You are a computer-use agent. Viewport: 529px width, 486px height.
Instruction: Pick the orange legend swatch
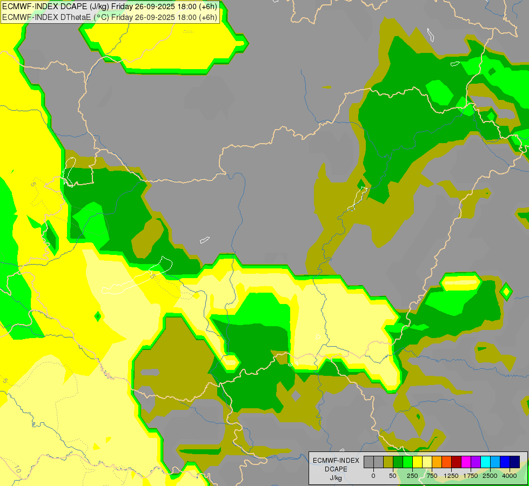coord(437,462)
